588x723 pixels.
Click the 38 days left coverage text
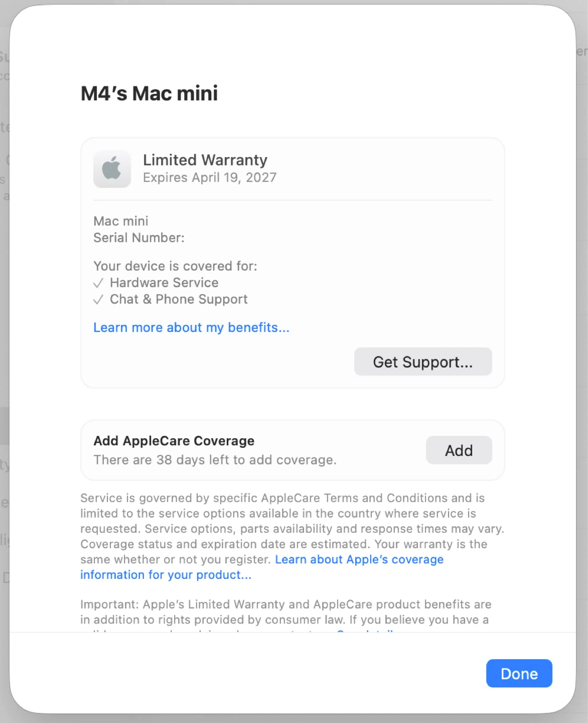(x=215, y=460)
